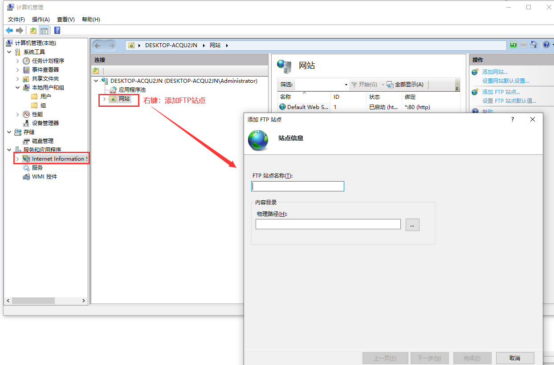Collapse the 系统工具 tree node
The width and height of the screenshot is (554, 365).
(9, 52)
